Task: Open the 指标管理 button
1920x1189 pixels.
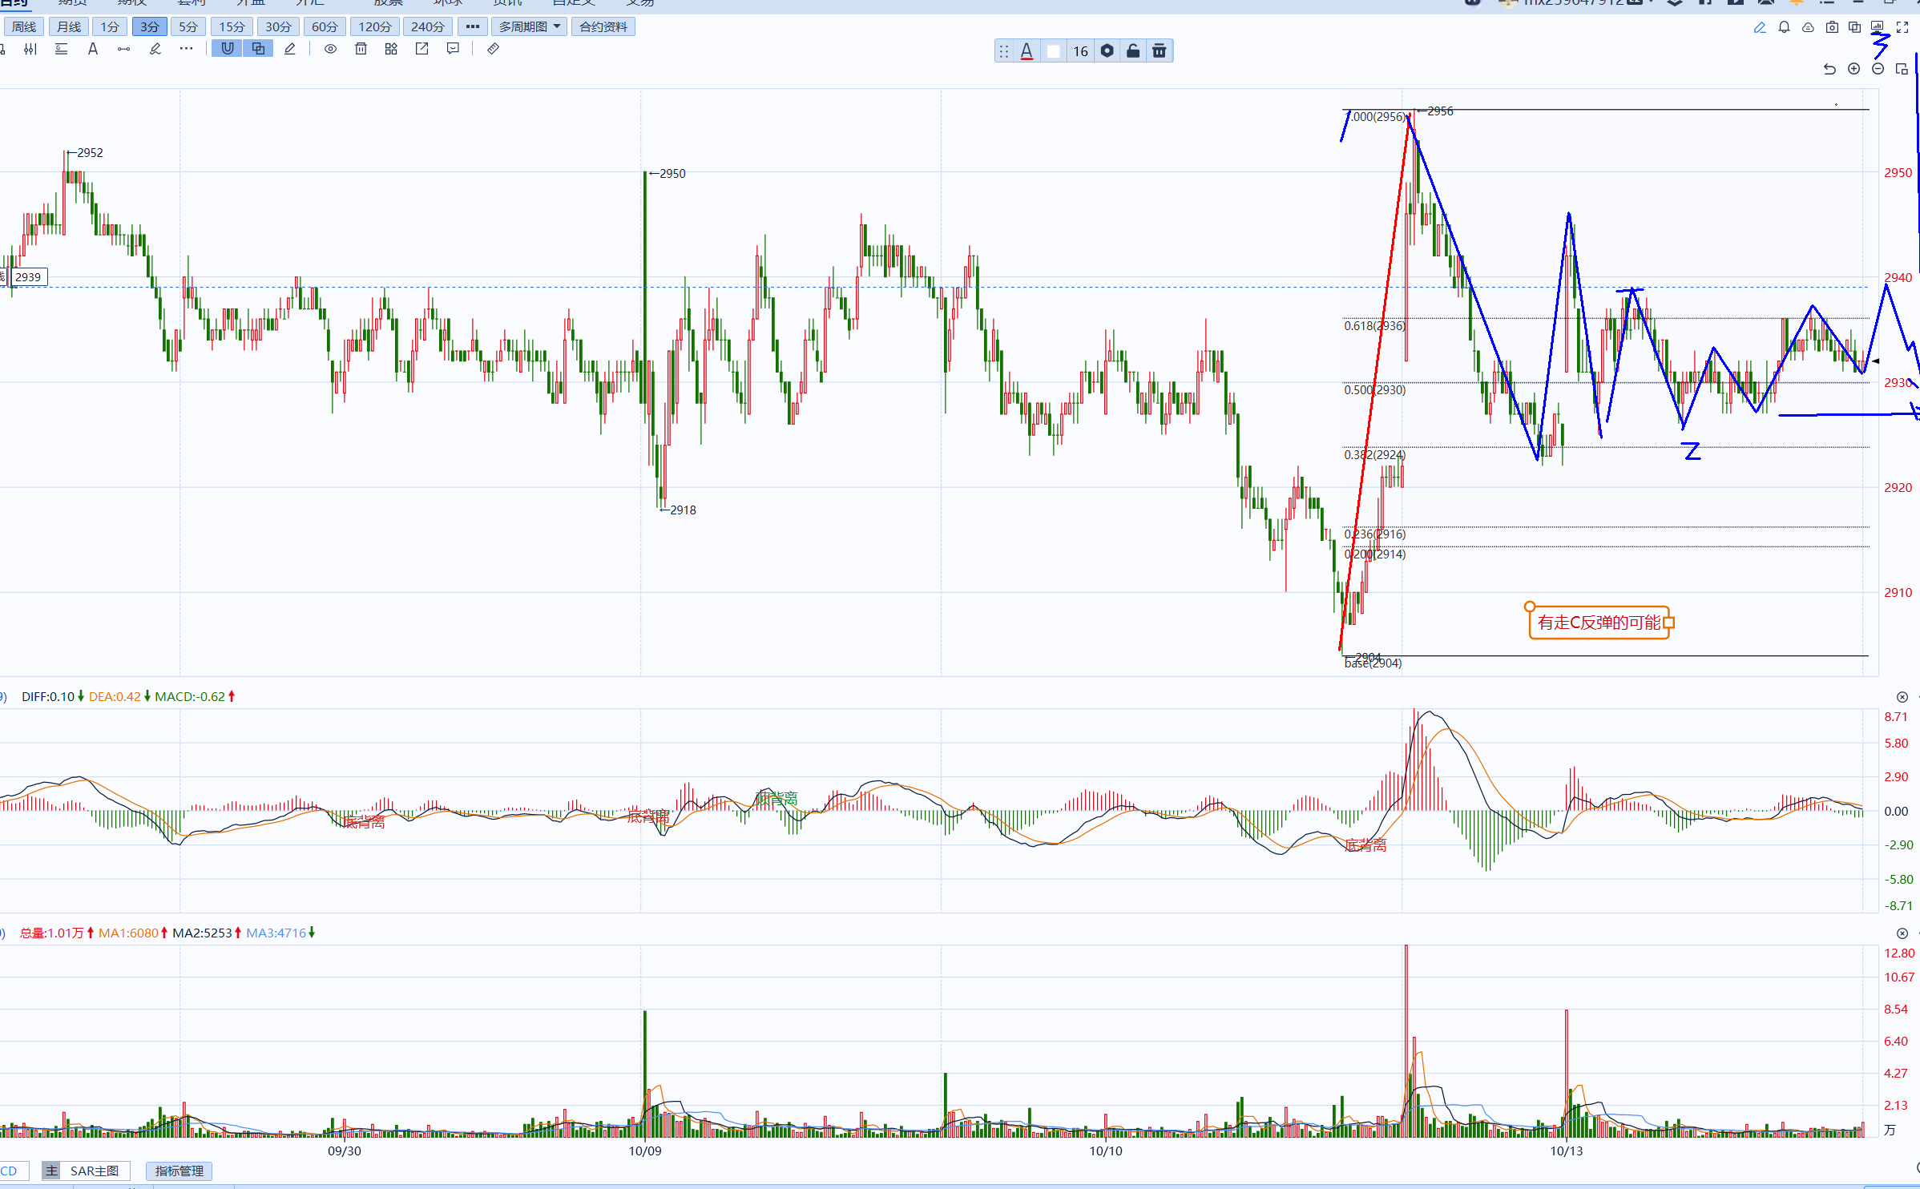Action: [179, 1171]
